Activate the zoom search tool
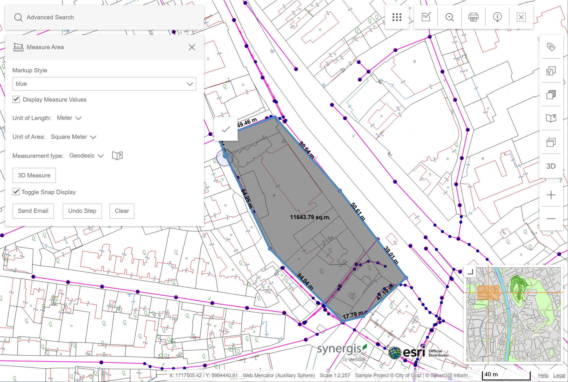The image size is (568, 382). [x=449, y=17]
